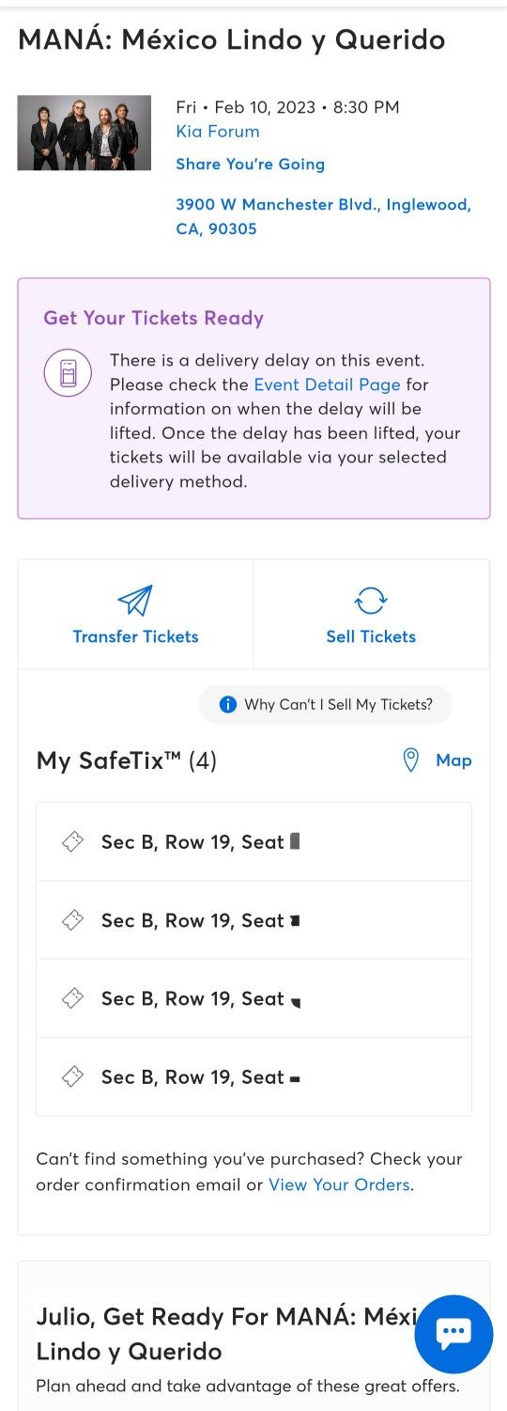Select the second Sec B Row 19 ticket
Viewport: 507px width, 1411px height.
(x=253, y=920)
